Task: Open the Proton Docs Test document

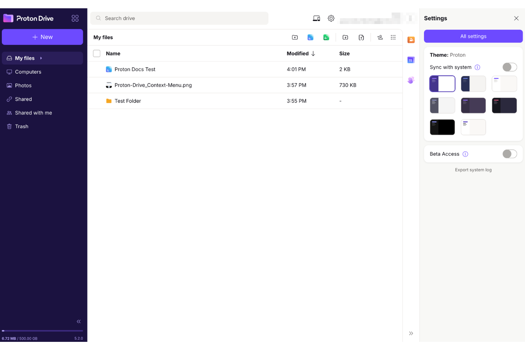Action: click(x=135, y=70)
